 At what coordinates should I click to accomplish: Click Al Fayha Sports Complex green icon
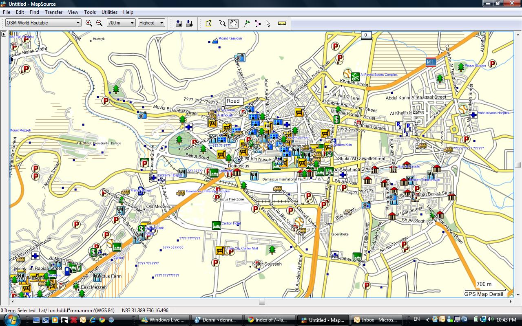coord(355,76)
